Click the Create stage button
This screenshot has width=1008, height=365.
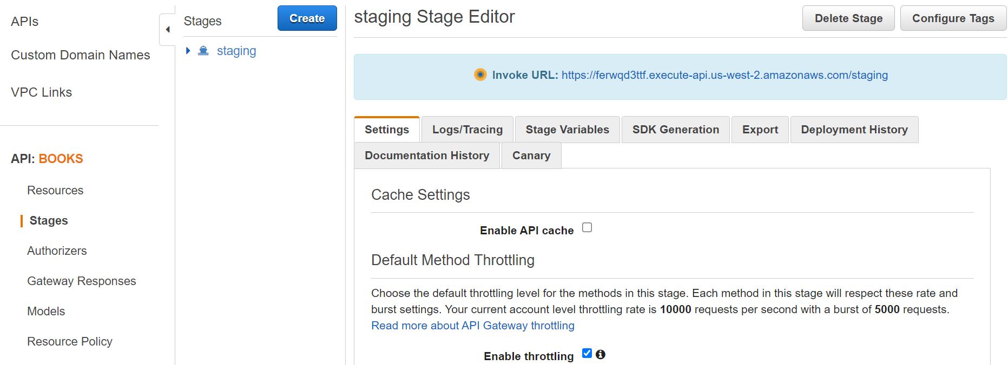307,18
